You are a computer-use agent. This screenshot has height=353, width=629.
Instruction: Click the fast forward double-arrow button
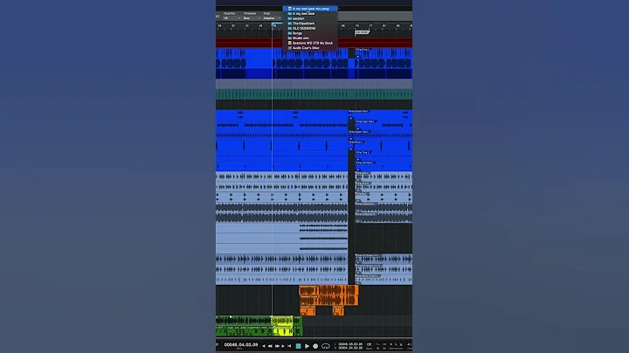click(277, 346)
